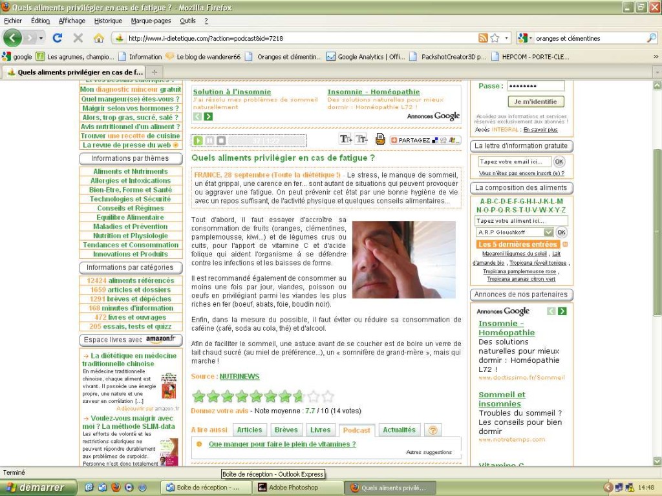Open the NUTRINEWS source link
The height and width of the screenshot is (496, 662).
239,377
